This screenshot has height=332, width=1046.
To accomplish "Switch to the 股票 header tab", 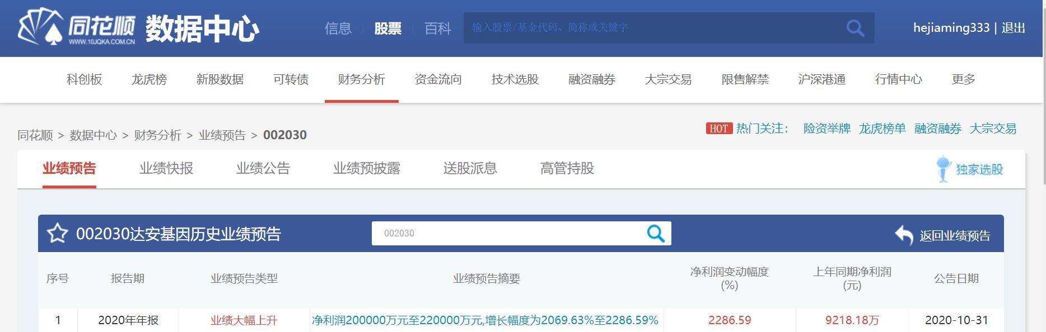I will [388, 28].
